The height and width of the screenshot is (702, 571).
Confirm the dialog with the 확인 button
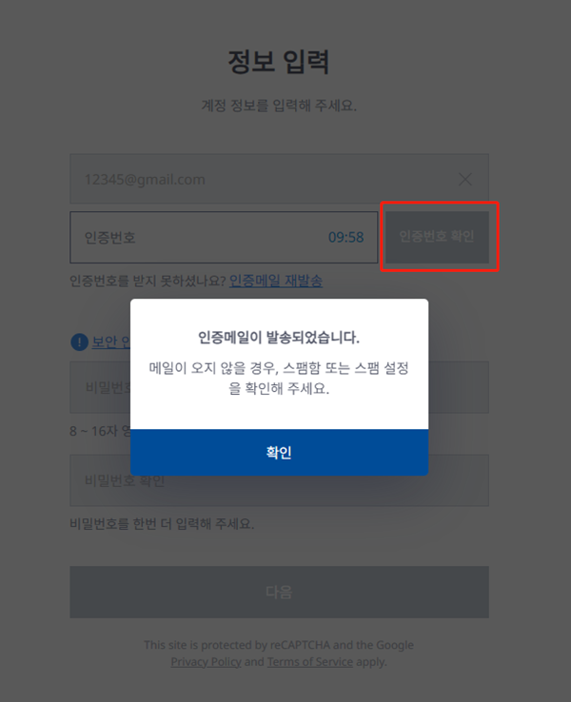[279, 452]
